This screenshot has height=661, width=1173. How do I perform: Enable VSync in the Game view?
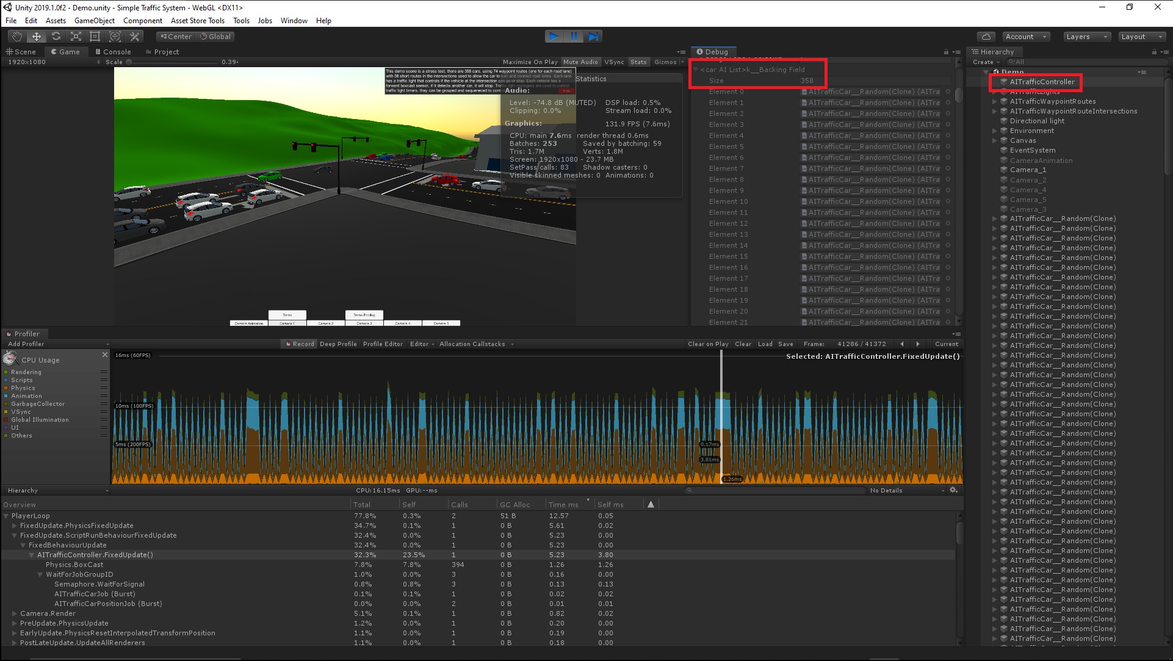(615, 62)
